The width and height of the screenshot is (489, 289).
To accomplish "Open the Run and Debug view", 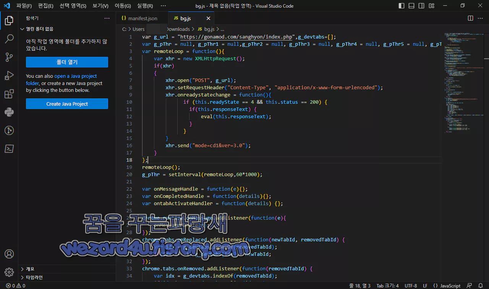I will click(x=9, y=75).
